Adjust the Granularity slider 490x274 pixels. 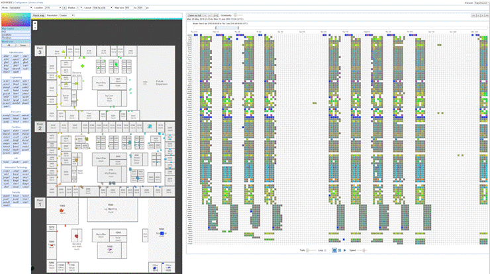point(234,14)
